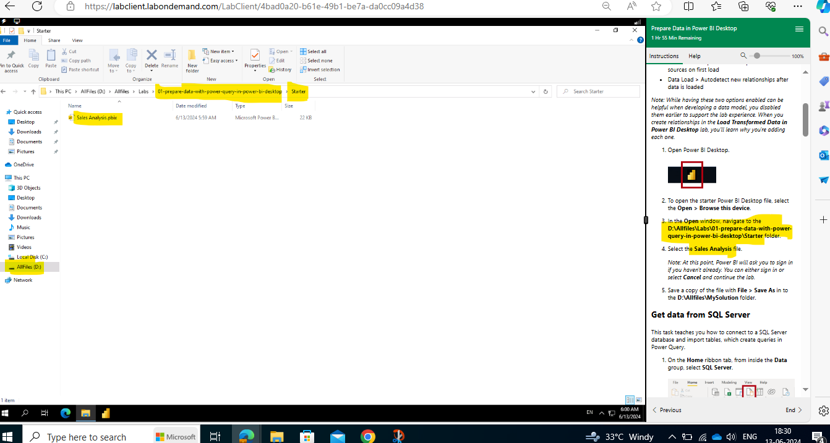This screenshot has height=443, width=830.
Task: Click the browser favorites star icon
Action: tap(657, 6)
